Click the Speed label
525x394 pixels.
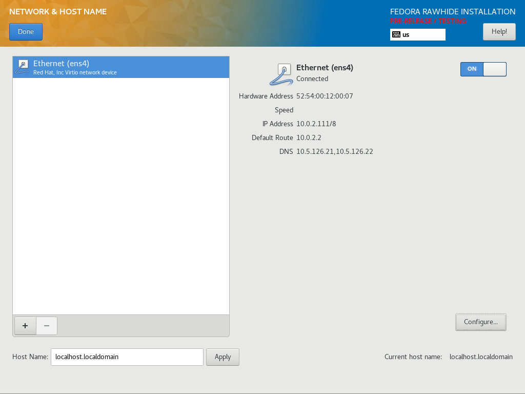(284, 110)
